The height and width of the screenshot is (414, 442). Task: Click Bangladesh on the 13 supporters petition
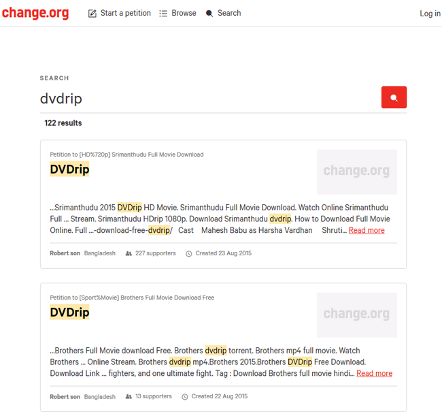click(100, 396)
